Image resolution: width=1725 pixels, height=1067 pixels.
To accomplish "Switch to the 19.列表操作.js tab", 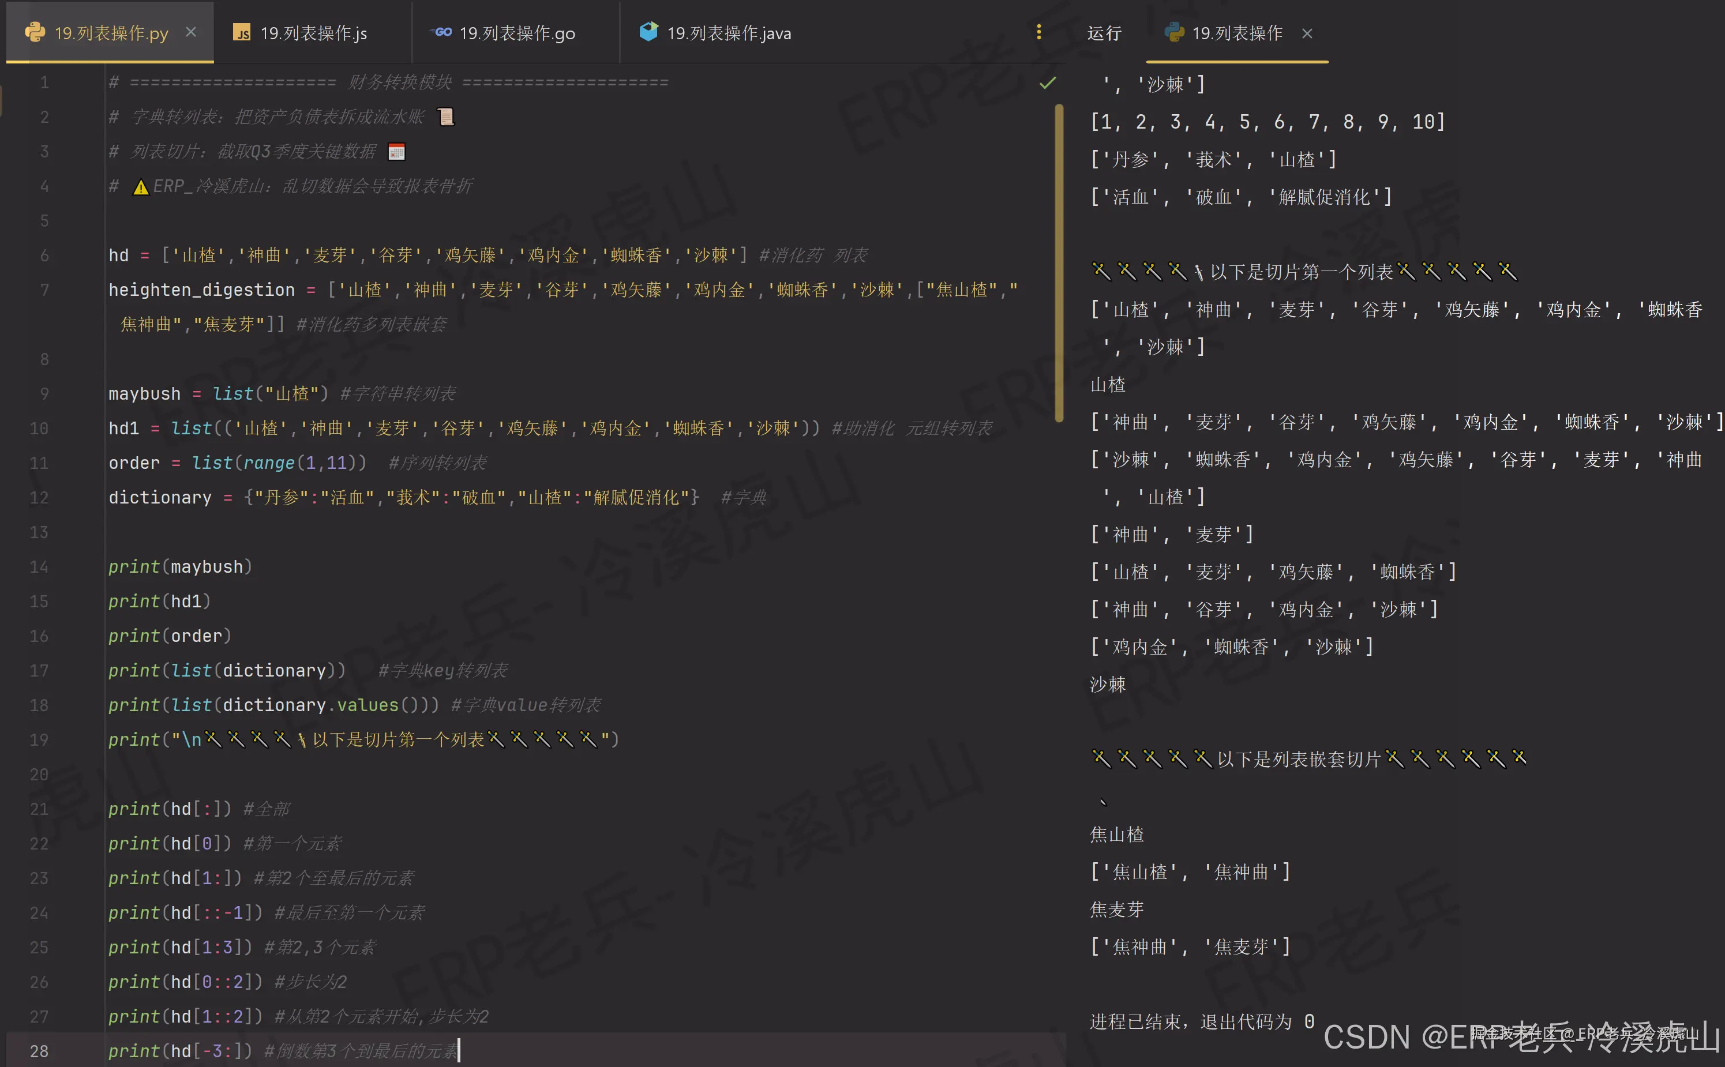I will coord(313,33).
